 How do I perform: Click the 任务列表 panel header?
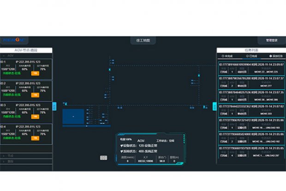251,50
